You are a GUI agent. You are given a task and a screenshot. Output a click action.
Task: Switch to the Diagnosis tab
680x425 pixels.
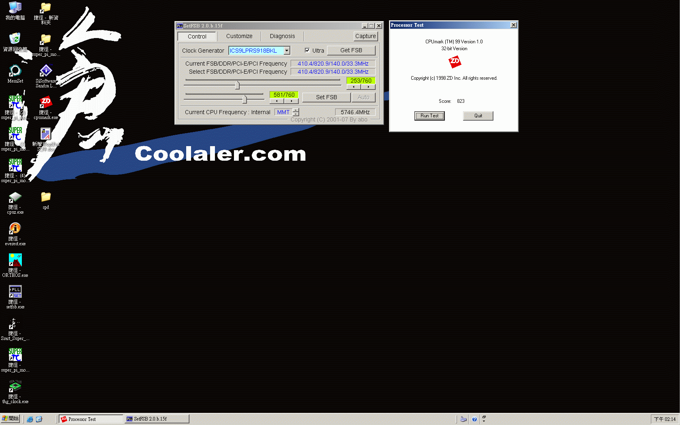pyautogui.click(x=282, y=36)
